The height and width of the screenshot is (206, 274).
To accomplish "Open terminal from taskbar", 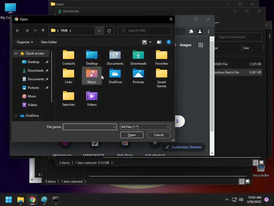I will tap(56, 200).
